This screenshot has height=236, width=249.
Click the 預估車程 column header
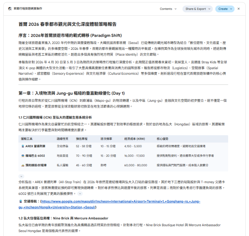(x=82, y=139)
